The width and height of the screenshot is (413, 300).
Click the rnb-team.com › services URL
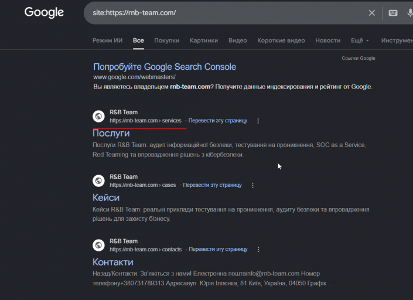tap(145, 121)
